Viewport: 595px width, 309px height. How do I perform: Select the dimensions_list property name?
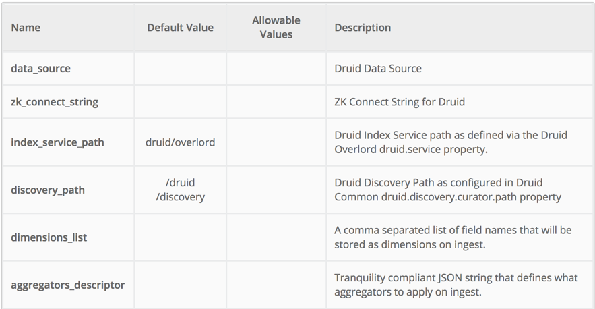pyautogui.click(x=49, y=237)
